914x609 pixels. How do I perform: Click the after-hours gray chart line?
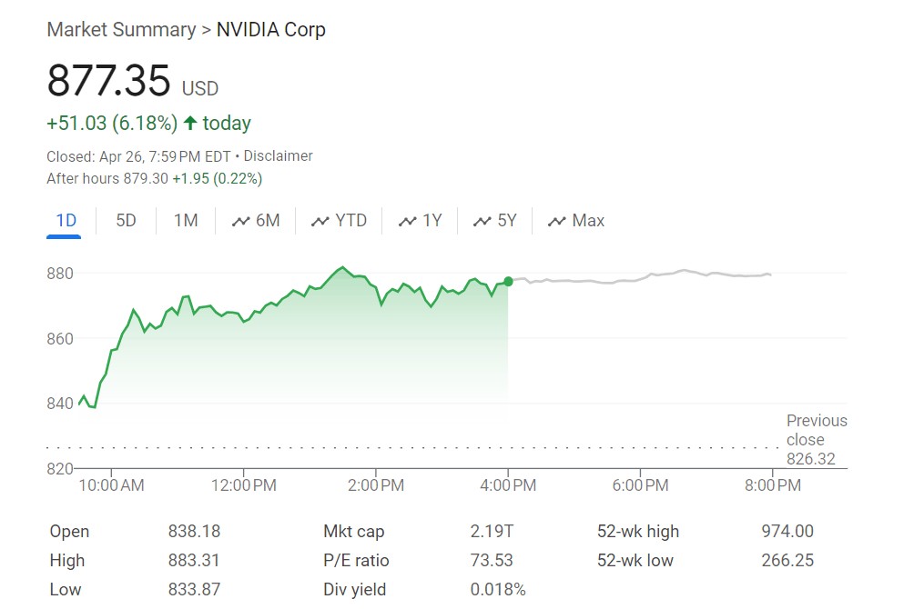(637, 279)
